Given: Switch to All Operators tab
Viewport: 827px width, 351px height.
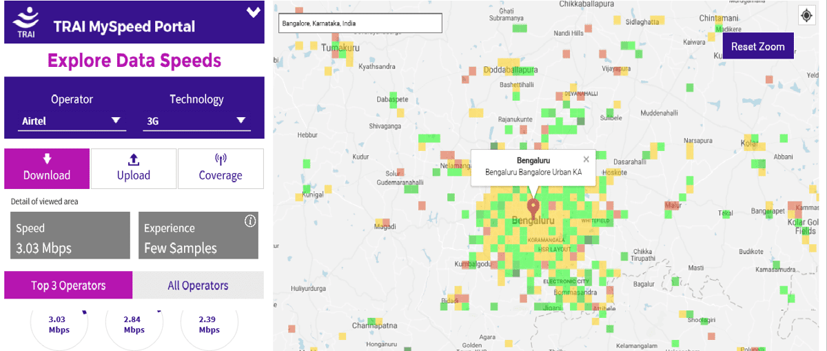Looking at the screenshot, I should [198, 285].
